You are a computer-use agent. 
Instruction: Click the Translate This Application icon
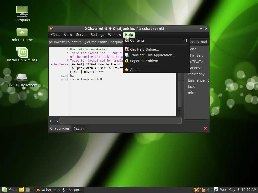127,55
